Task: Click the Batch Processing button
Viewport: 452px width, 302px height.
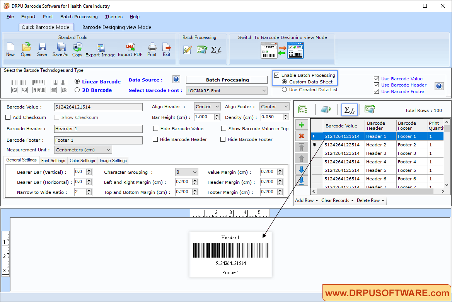Action: 227,80
